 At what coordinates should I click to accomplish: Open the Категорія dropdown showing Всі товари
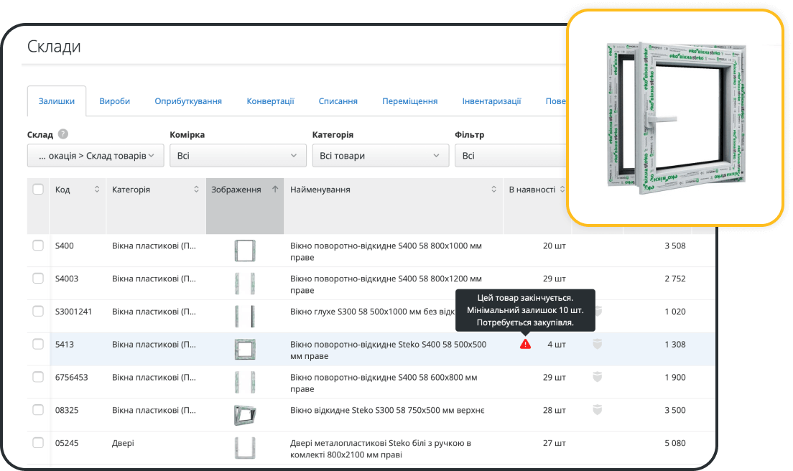380,156
